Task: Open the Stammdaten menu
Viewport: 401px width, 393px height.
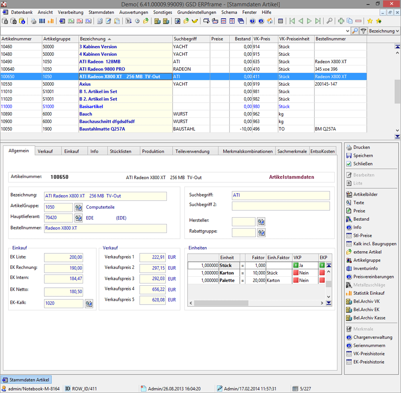Action: pyautogui.click(x=101, y=12)
